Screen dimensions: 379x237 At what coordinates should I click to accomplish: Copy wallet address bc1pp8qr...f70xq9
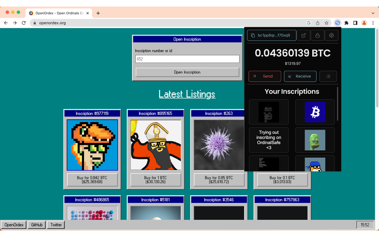click(272, 35)
